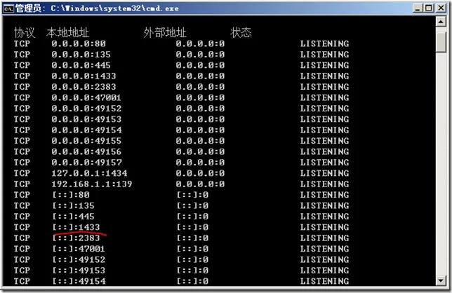
Task: Select IPv6 local address [::]:135
Action: coord(74,205)
